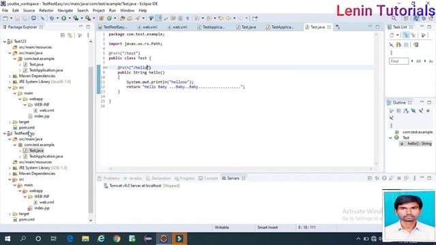Screen dimensions: 436x245
Task: Open the Project menu
Action: [x=98, y=10]
